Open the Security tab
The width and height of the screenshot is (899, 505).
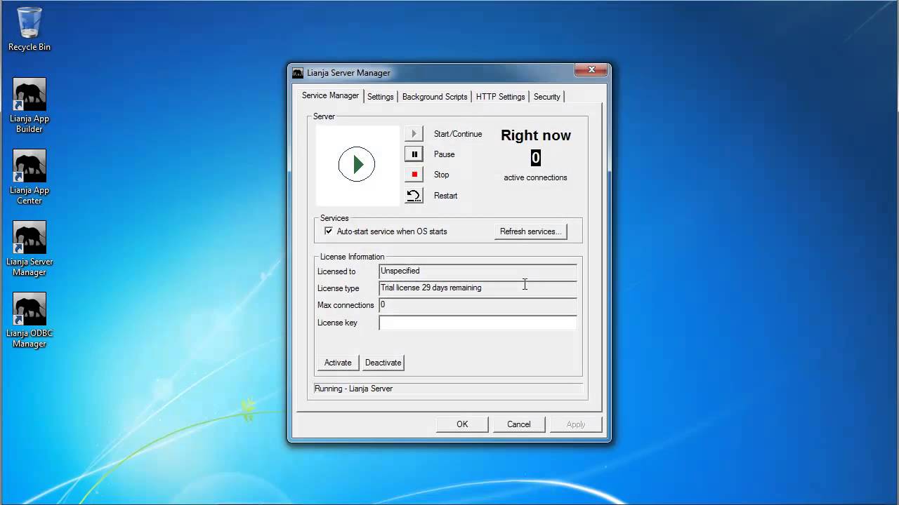(x=546, y=97)
